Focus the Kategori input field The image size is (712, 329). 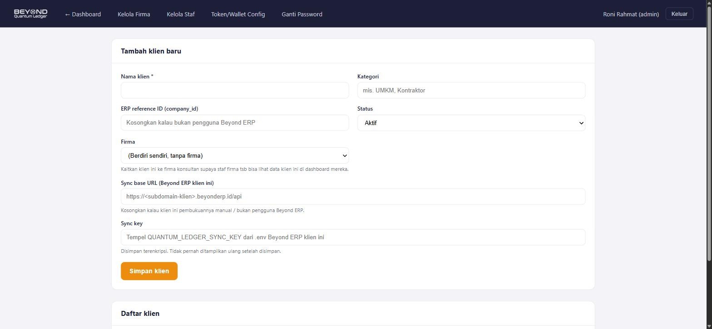[471, 90]
